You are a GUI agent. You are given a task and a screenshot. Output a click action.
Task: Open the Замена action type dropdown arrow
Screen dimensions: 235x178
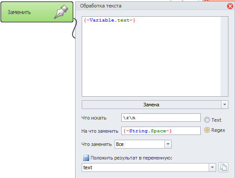[224, 105]
